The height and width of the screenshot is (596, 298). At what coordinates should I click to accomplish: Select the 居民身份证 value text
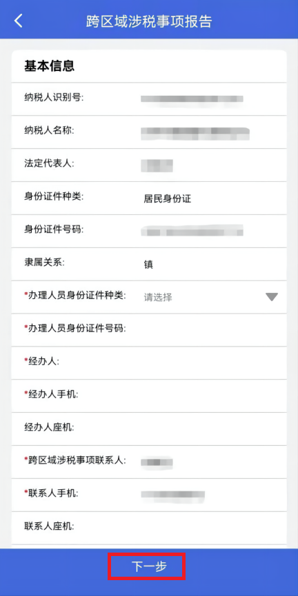pyautogui.click(x=168, y=199)
